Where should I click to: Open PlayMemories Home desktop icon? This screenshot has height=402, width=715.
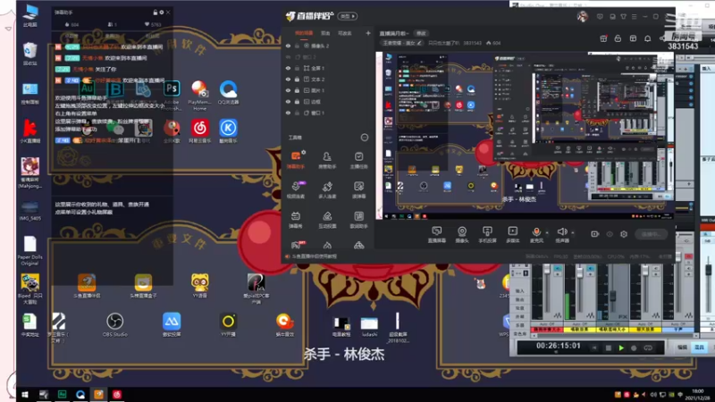(x=199, y=95)
